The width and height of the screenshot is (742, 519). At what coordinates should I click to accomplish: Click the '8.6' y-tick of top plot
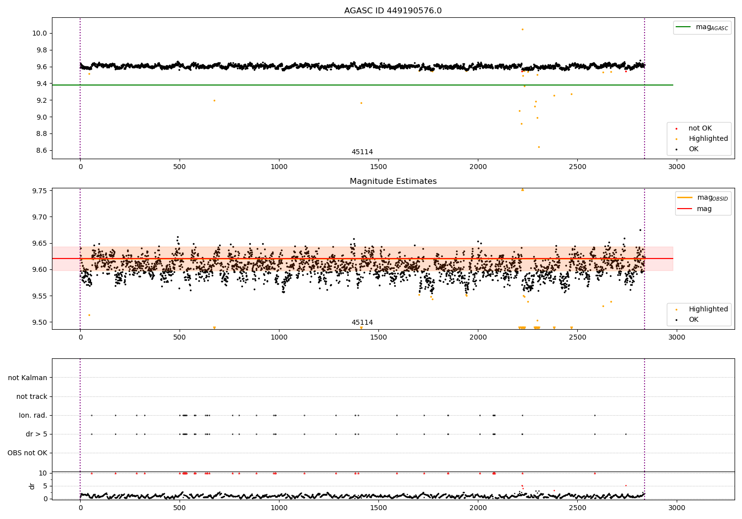[41, 151]
